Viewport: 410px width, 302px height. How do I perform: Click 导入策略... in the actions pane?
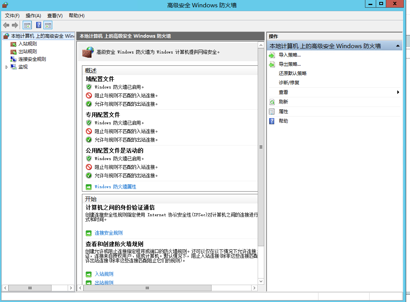290,55
